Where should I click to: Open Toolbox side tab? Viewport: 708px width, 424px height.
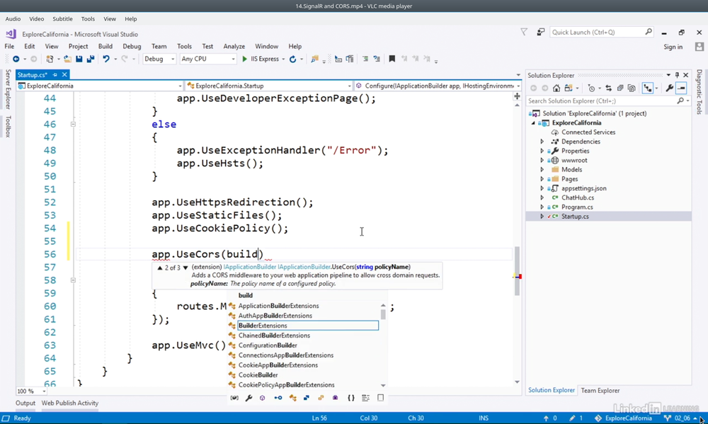(x=8, y=127)
